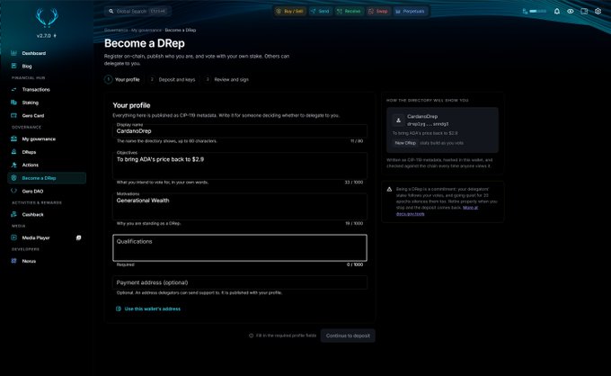611x376 pixels.
Task: Click the Send button
Action: click(320, 12)
